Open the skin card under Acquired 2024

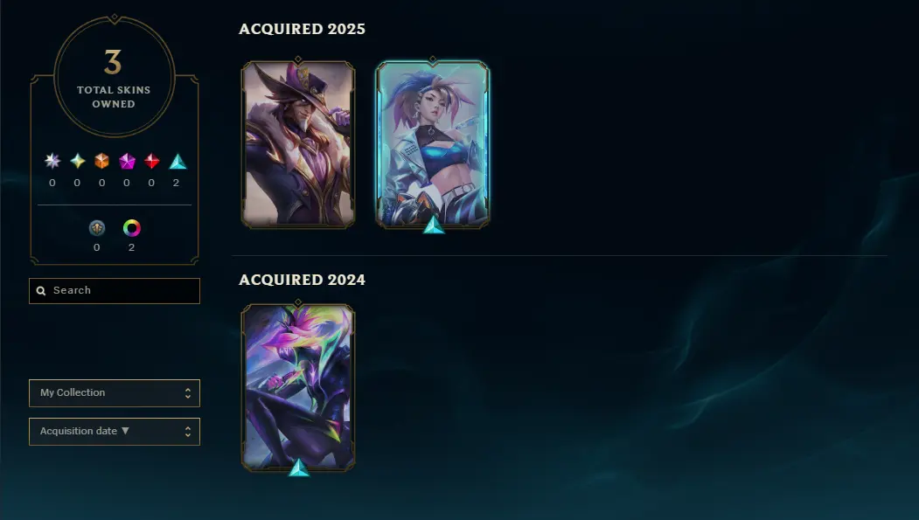coord(298,387)
